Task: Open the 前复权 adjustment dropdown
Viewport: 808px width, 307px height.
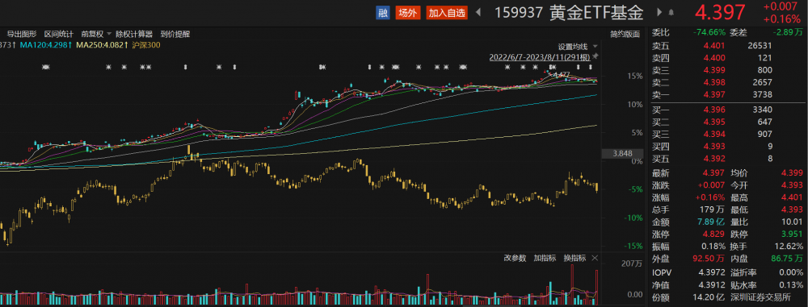Action: tap(96, 34)
